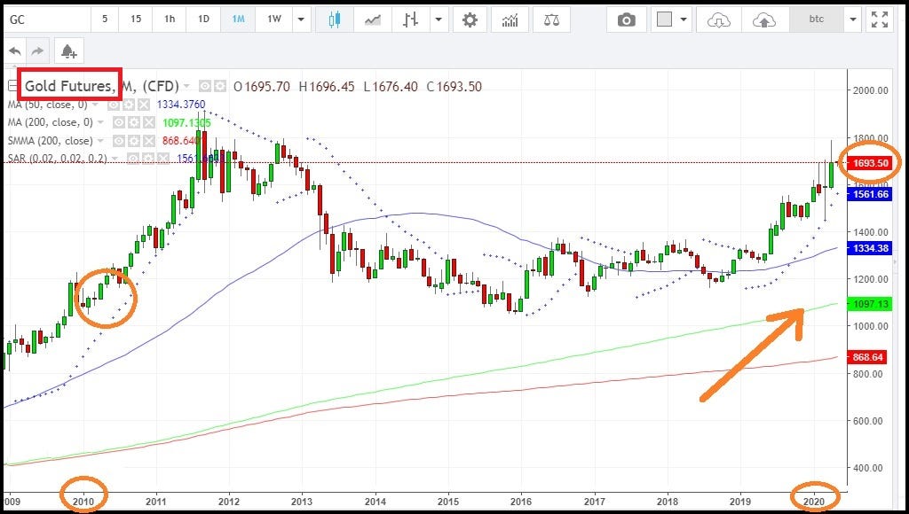Select the 5 minute timeframe

coord(105,19)
